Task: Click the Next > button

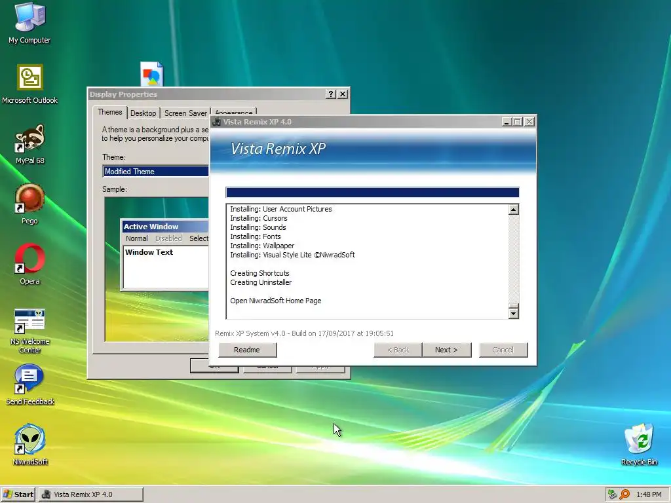Action: [x=446, y=350]
